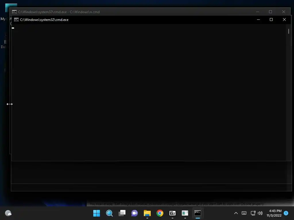
Task: Open the volume control tray icon
Action: 260,213
